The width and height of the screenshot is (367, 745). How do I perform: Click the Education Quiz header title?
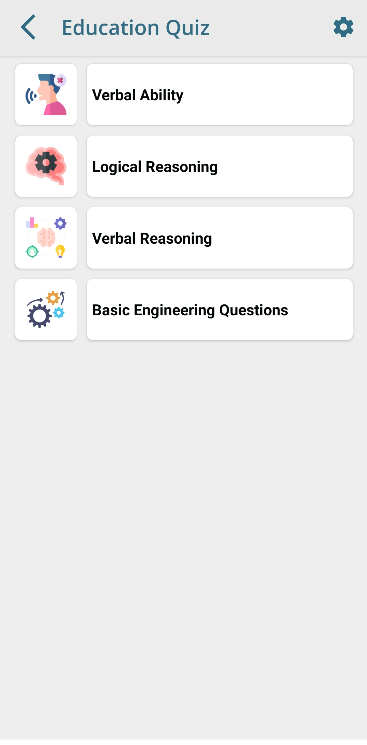point(136,28)
